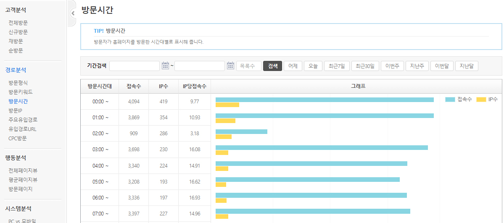
Task: Click the 접속수 legend color swatch
Action: (450, 100)
